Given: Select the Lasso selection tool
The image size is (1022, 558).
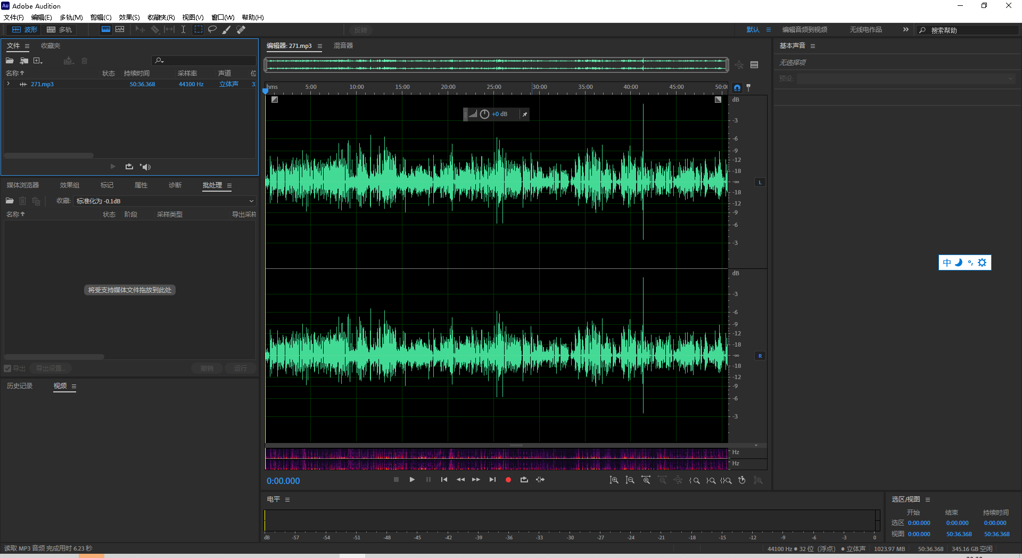Looking at the screenshot, I should pos(212,29).
